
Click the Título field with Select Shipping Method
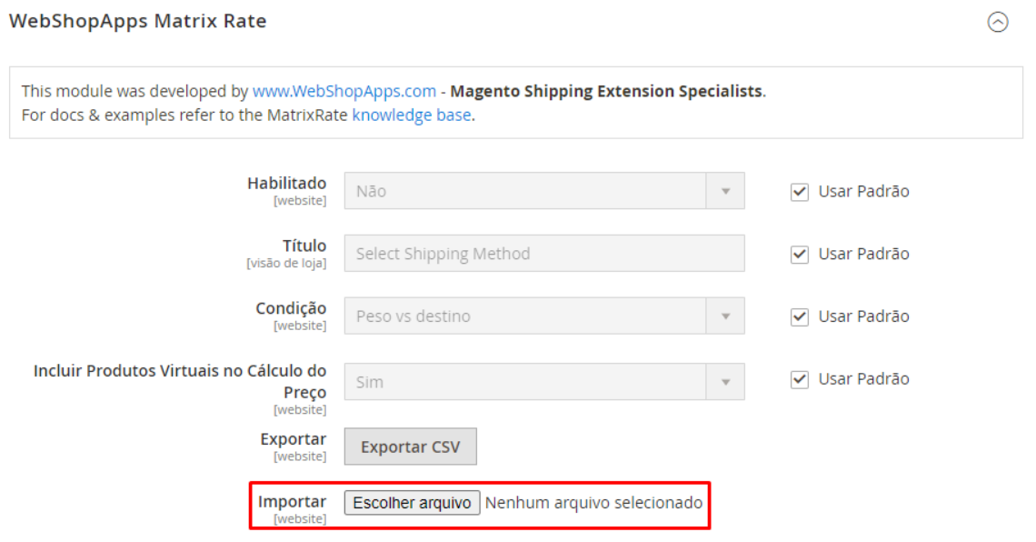543,254
